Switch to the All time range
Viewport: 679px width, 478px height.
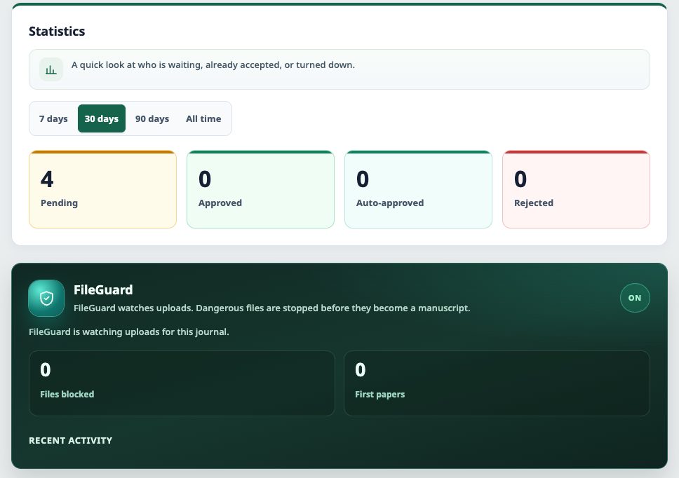[x=203, y=118]
